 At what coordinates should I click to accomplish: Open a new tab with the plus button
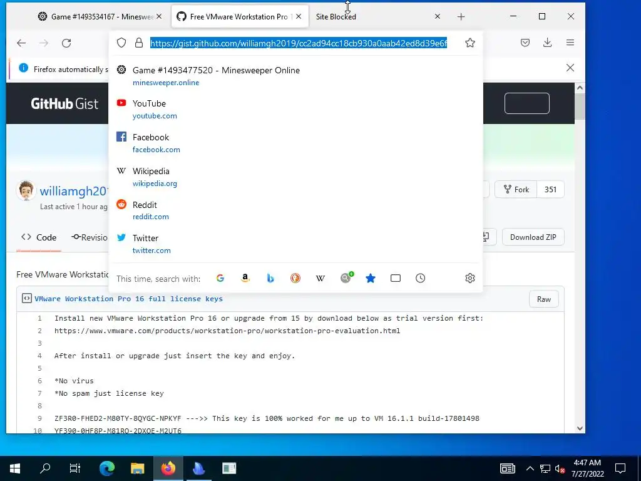point(461,17)
